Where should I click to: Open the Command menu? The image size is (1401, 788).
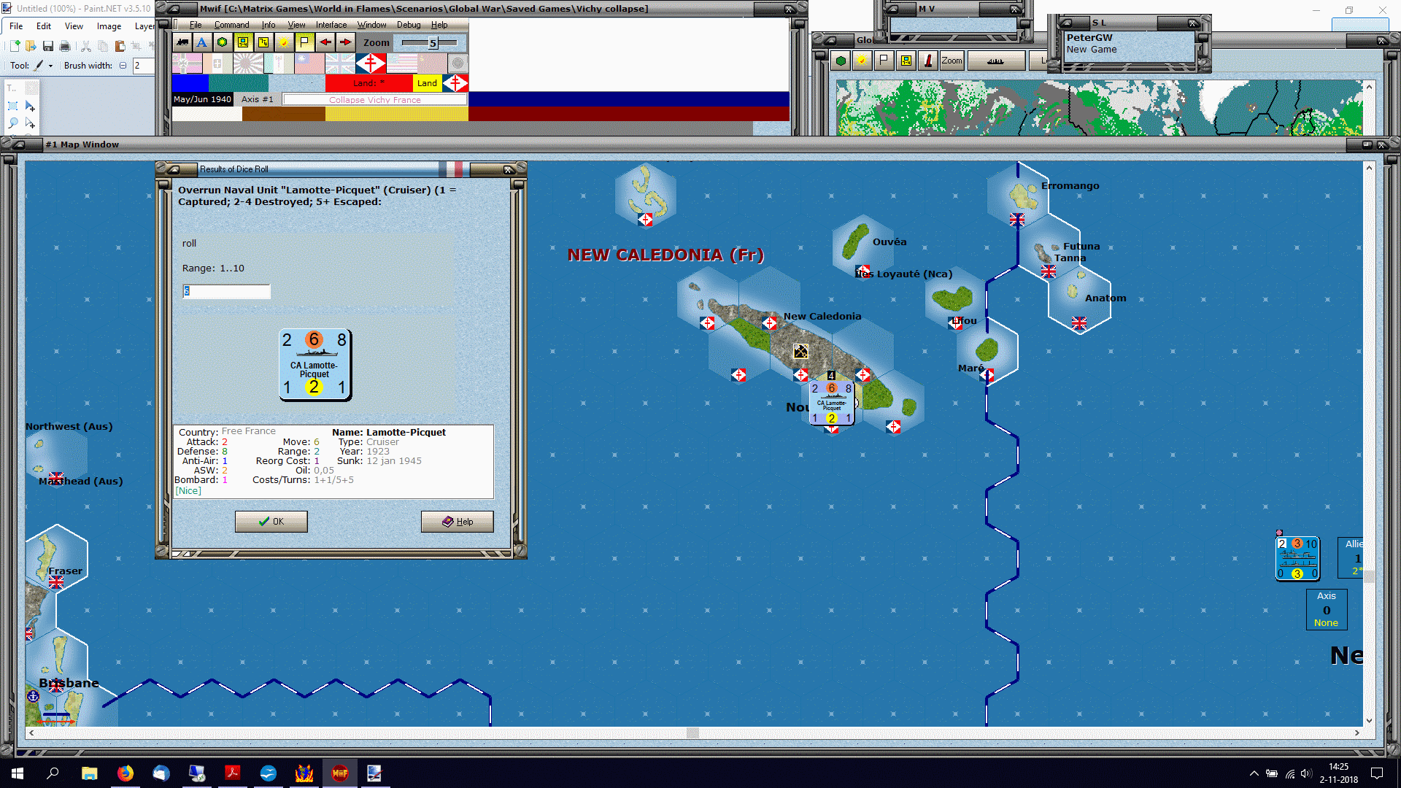point(231,25)
